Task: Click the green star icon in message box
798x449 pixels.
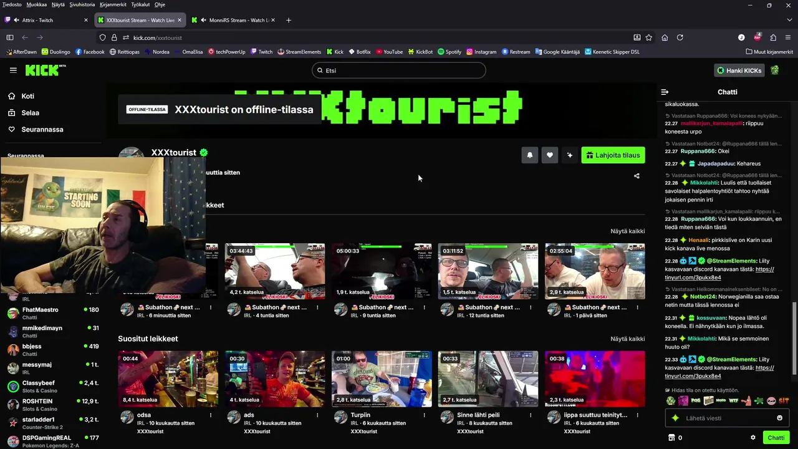Action: [675, 418]
